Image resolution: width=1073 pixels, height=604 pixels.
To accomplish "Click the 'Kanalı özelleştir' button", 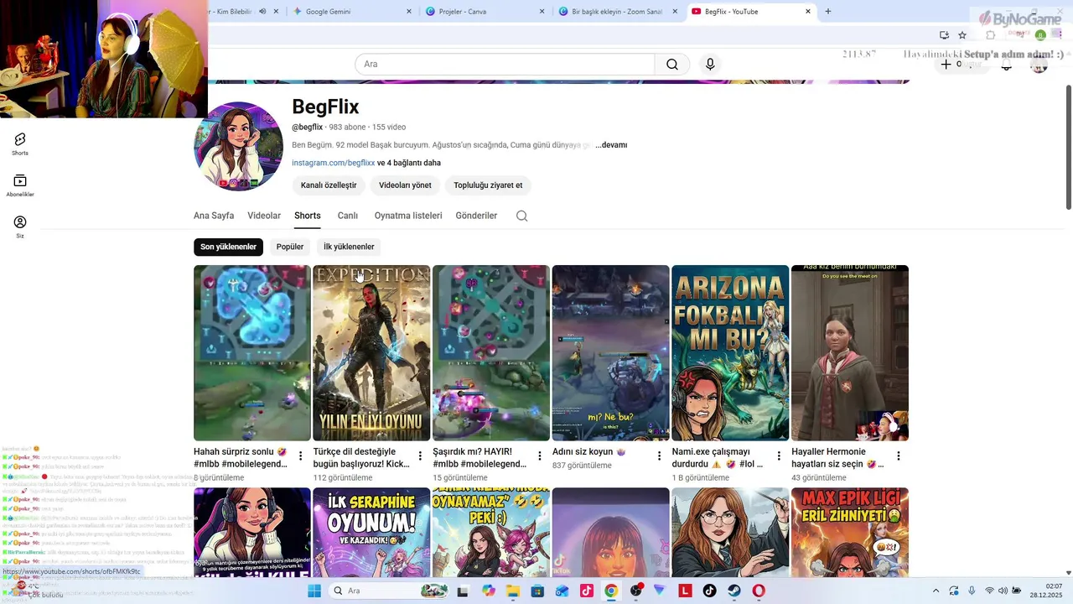I will (329, 185).
